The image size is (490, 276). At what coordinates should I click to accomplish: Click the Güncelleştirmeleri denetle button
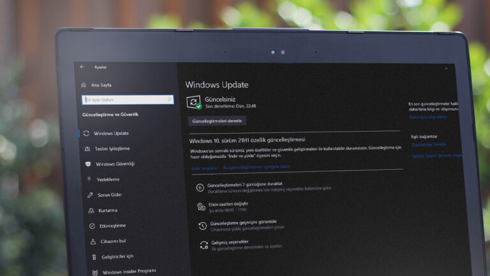pos(217,121)
